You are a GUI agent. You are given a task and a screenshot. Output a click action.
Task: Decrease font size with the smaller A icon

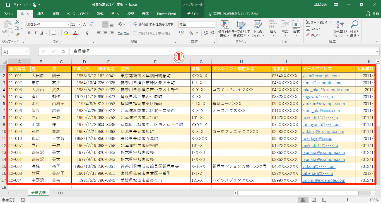click(91, 25)
